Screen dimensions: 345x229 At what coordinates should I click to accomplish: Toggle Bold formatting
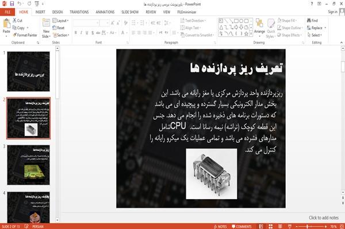[76, 33]
